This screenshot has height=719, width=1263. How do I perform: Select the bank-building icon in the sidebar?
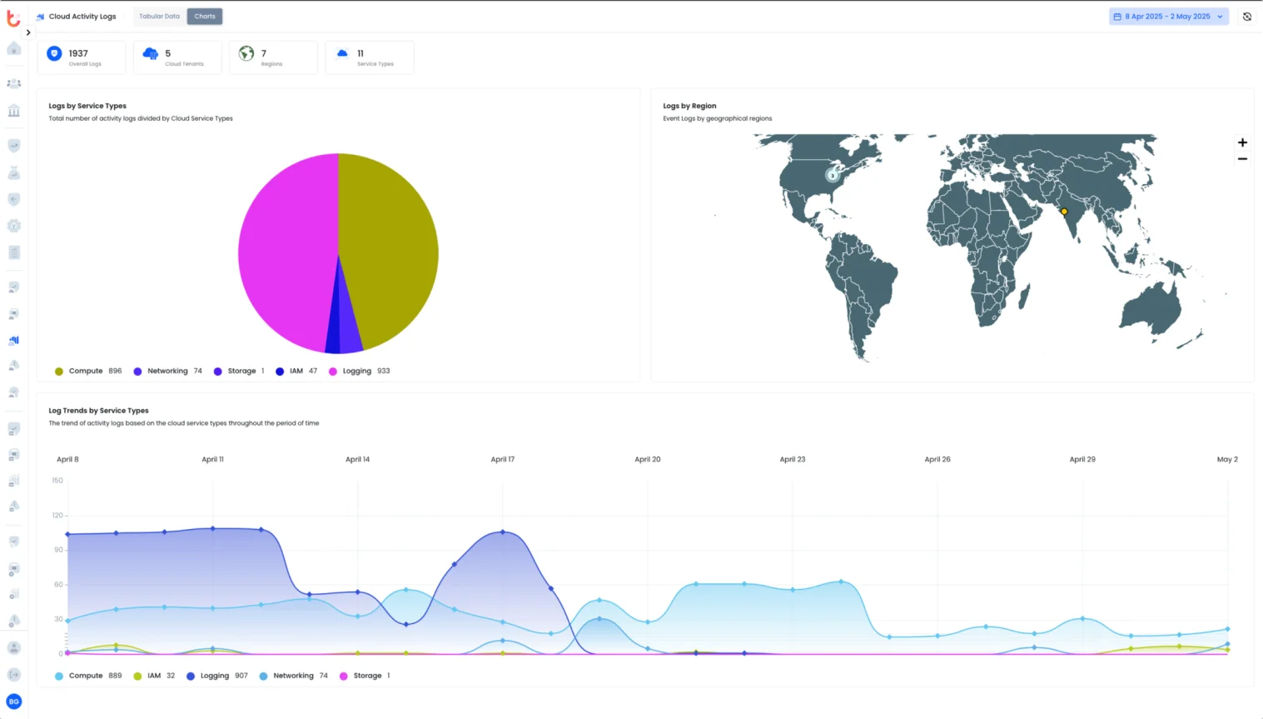tap(13, 110)
